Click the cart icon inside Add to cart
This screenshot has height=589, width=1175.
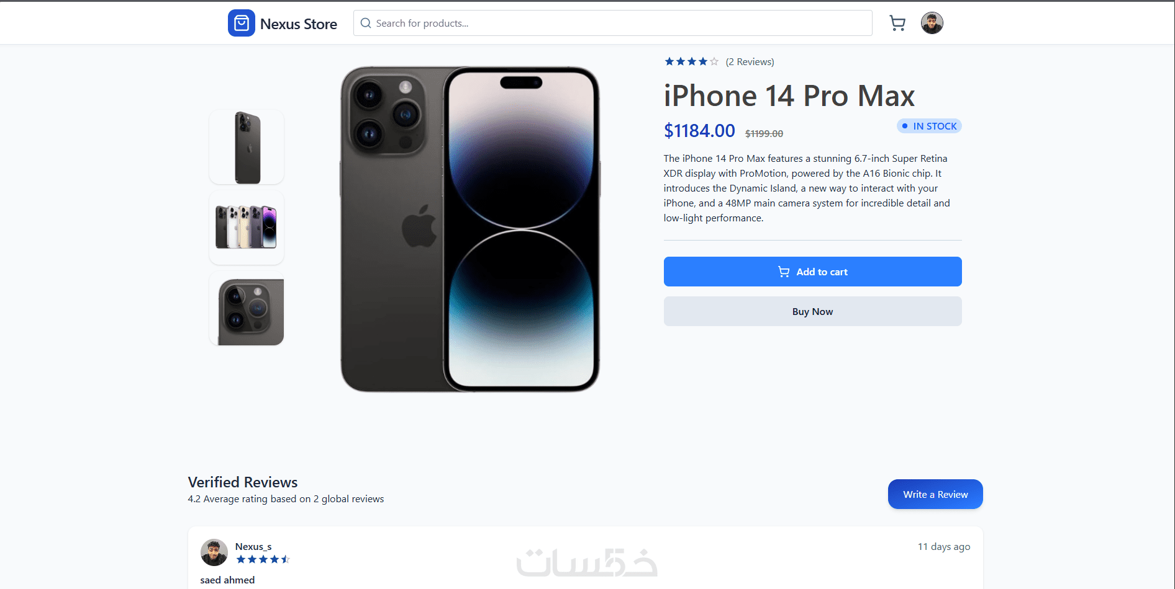(x=784, y=272)
